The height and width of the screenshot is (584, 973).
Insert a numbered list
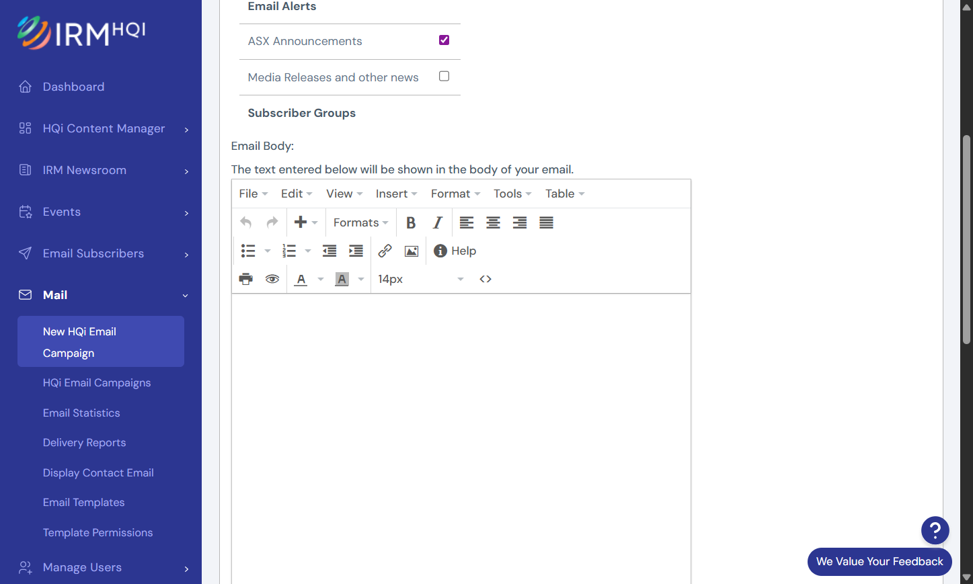(289, 251)
